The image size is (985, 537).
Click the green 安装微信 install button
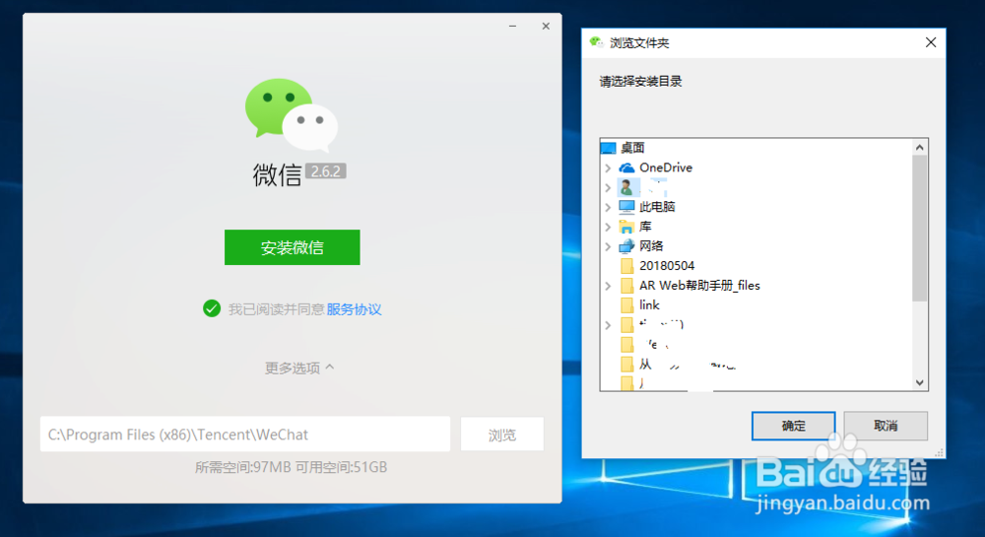pos(293,247)
